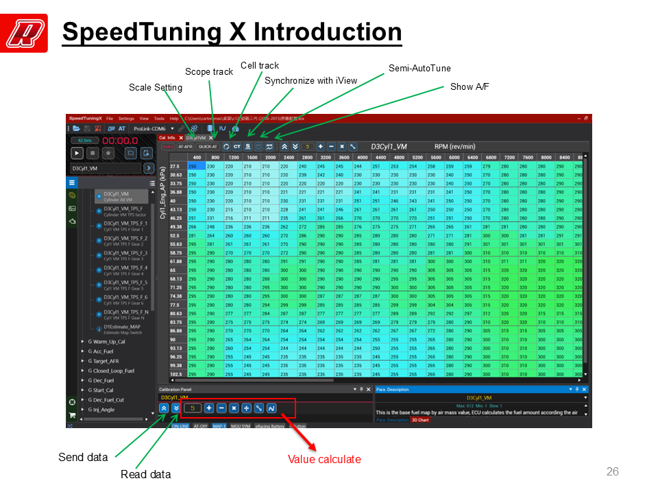
Task: Switch to the 3D Chart tab
Action: click(420, 420)
